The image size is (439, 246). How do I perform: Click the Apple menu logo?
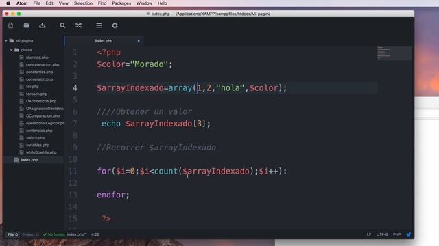8,3
